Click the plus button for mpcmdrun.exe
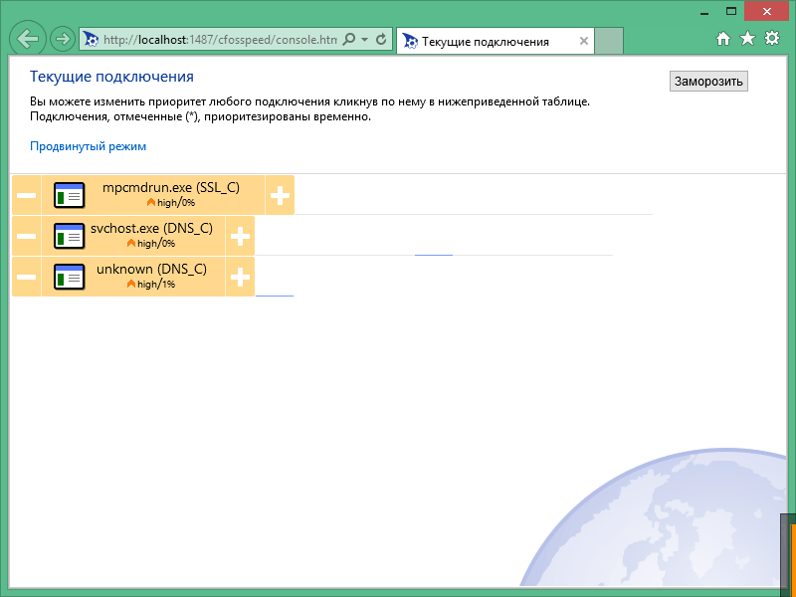Screen dimensions: 796x597 [280, 195]
